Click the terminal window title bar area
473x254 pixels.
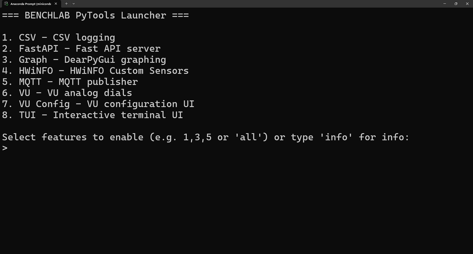258,3
